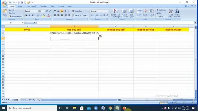
Task: Apply middle vertical alignment
Action: (x=58, y=11)
